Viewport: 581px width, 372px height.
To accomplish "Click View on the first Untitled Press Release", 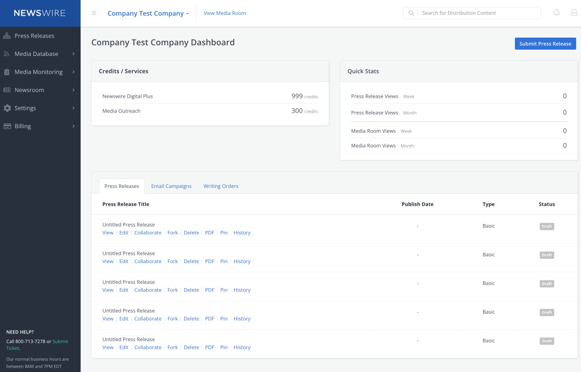I will coord(108,233).
